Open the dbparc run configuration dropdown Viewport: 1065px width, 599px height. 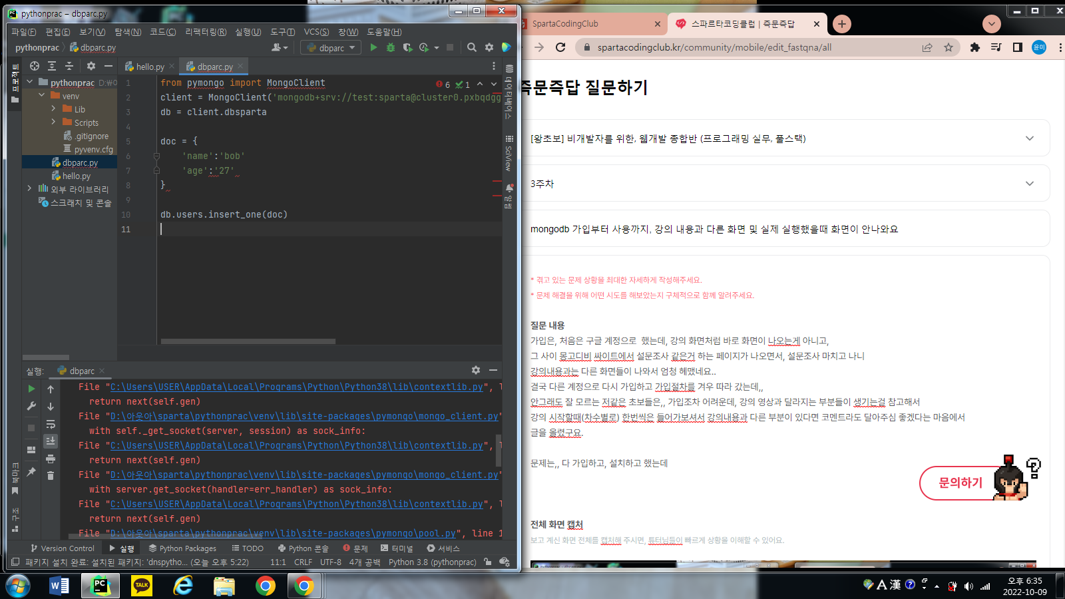pos(331,48)
